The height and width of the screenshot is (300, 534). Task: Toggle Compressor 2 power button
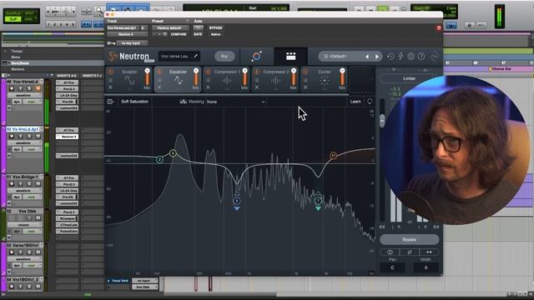(x=257, y=72)
